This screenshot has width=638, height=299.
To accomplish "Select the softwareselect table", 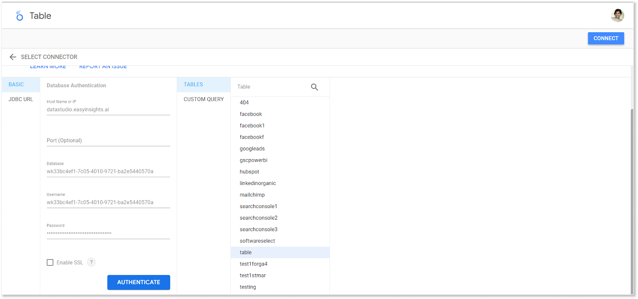I will tap(280, 241).
